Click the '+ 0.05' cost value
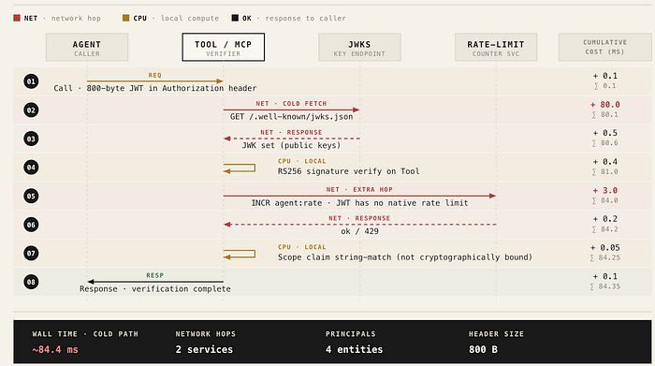Screen dimensions: 655x366 coord(604,248)
